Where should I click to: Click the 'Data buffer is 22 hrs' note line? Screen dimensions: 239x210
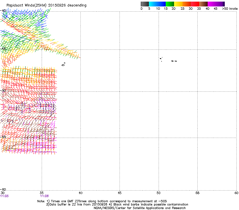pyautogui.click(x=117, y=205)
